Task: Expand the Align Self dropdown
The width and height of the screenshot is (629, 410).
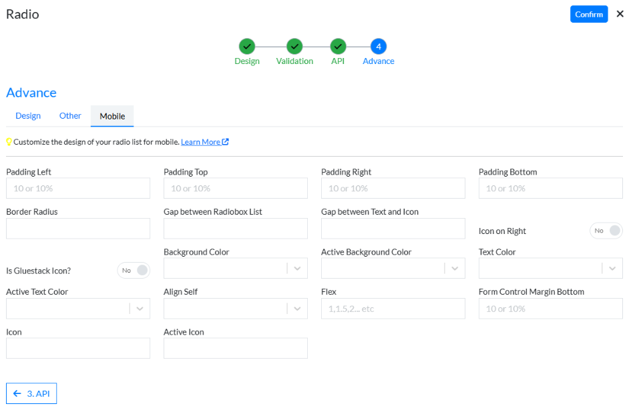Action: (x=297, y=308)
